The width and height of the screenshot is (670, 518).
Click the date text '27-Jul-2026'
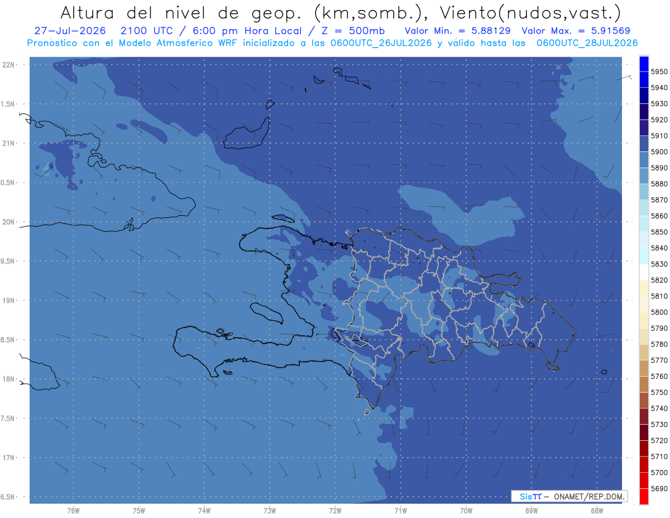click(70, 30)
